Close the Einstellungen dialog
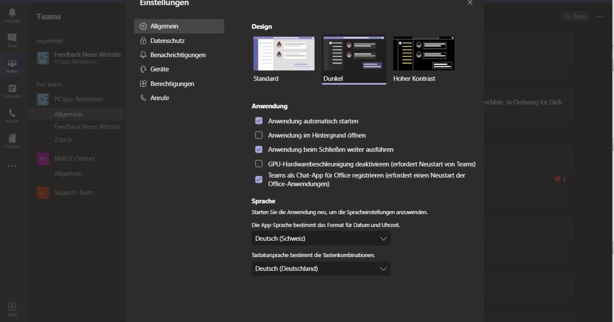614x322 pixels. coord(470,3)
